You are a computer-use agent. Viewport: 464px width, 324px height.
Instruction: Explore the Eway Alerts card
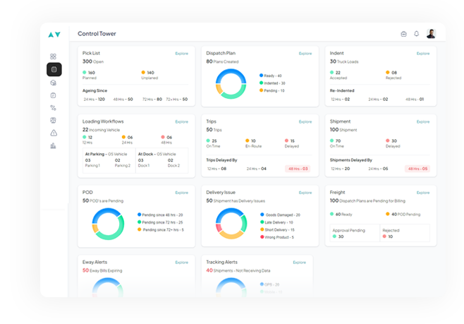(182, 263)
